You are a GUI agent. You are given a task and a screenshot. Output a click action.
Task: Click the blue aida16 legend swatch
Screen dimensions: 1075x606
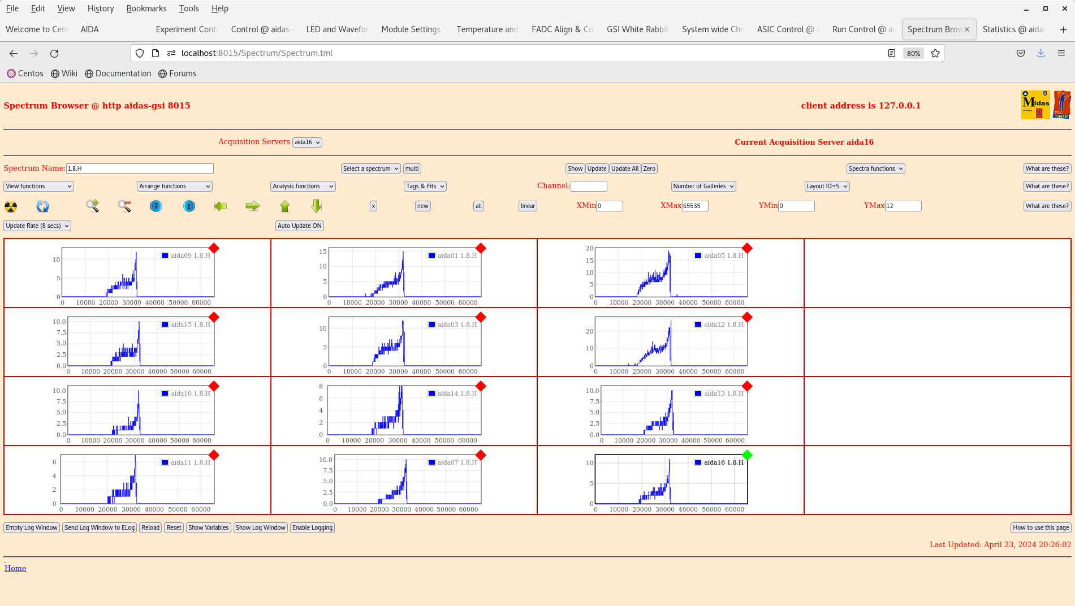point(698,462)
